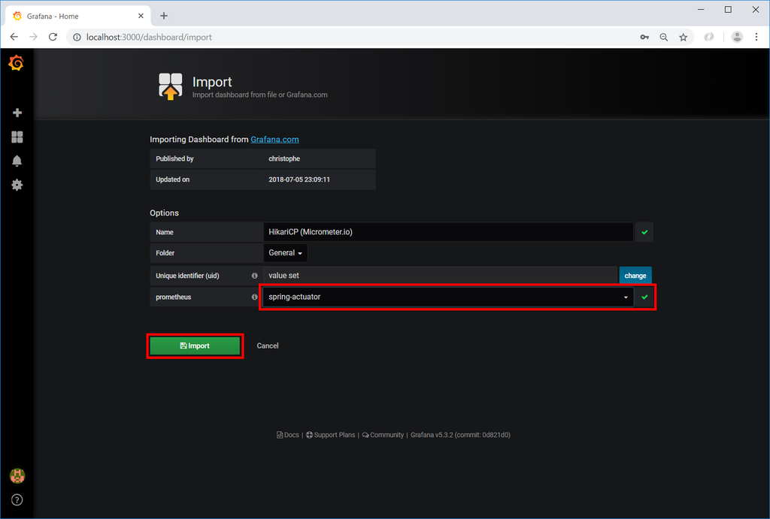Click the 'Updated on' label

pyautogui.click(x=172, y=180)
